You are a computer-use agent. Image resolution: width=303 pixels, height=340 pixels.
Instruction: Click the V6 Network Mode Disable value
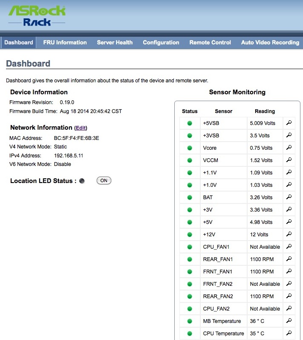[x=62, y=164]
